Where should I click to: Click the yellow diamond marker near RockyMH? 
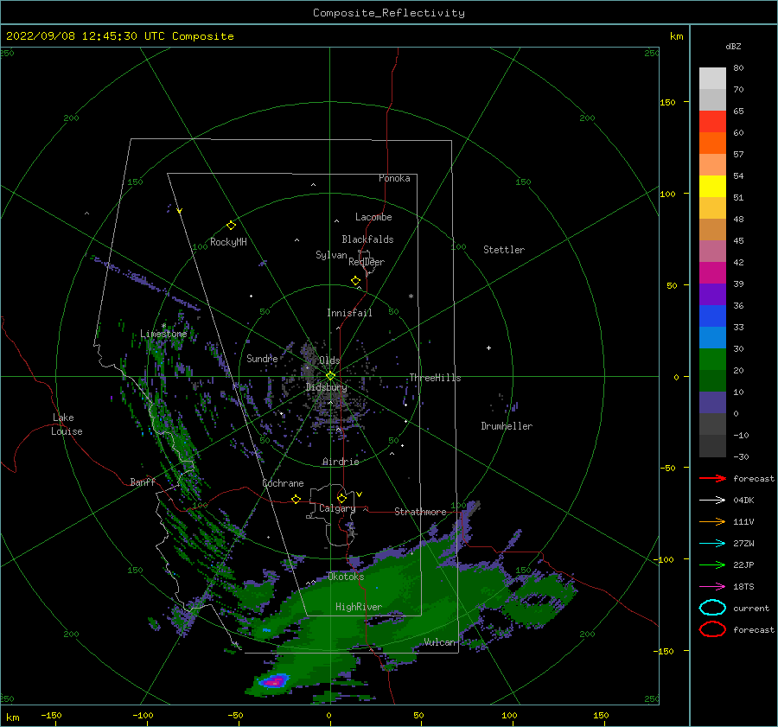click(x=231, y=226)
